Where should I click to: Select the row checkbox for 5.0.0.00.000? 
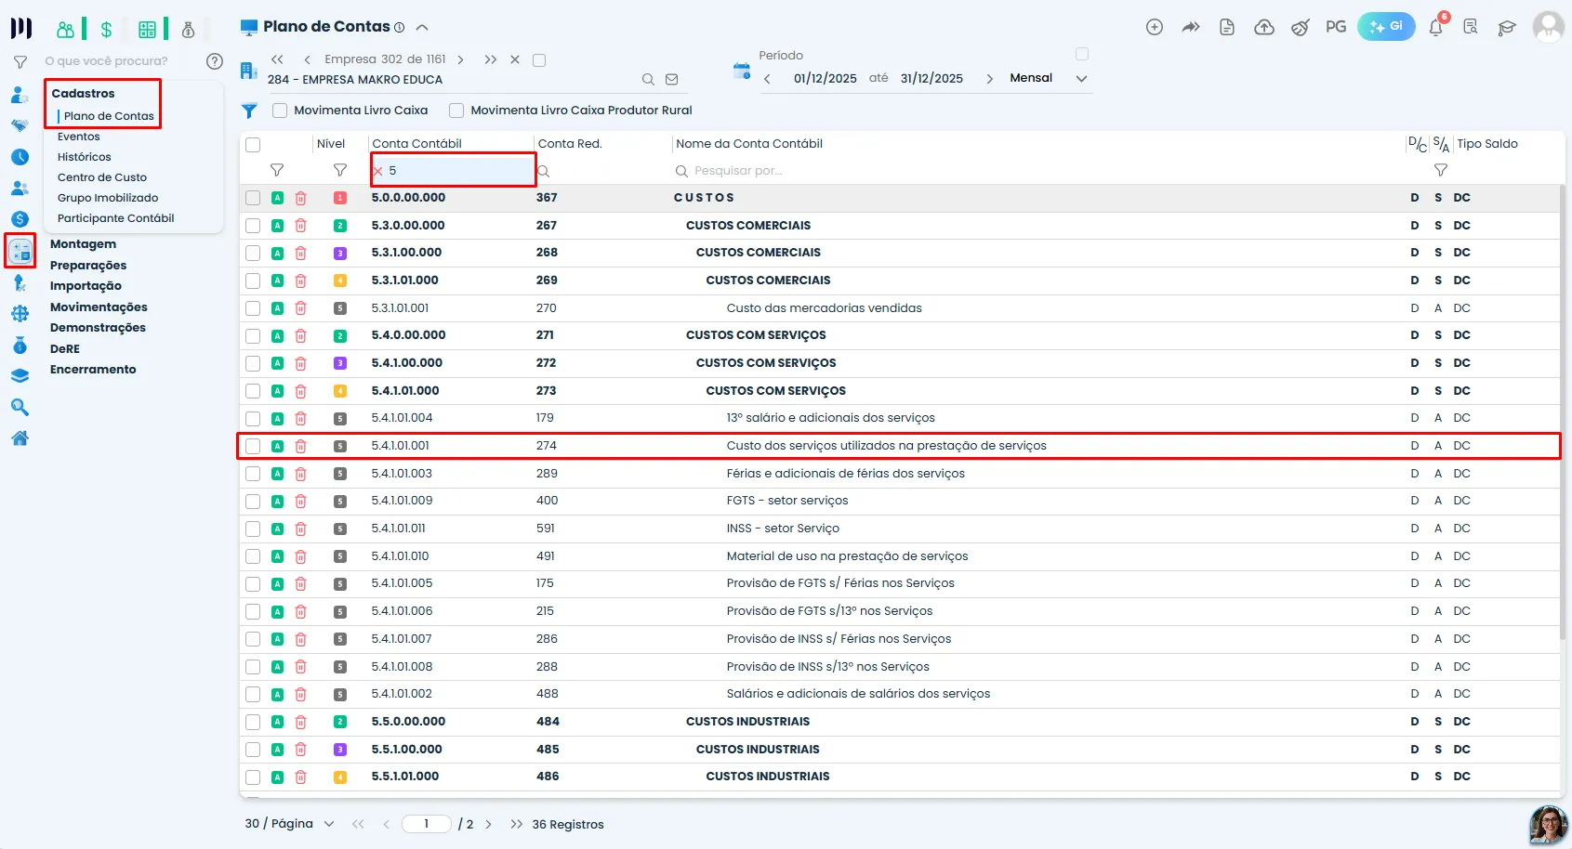click(253, 198)
